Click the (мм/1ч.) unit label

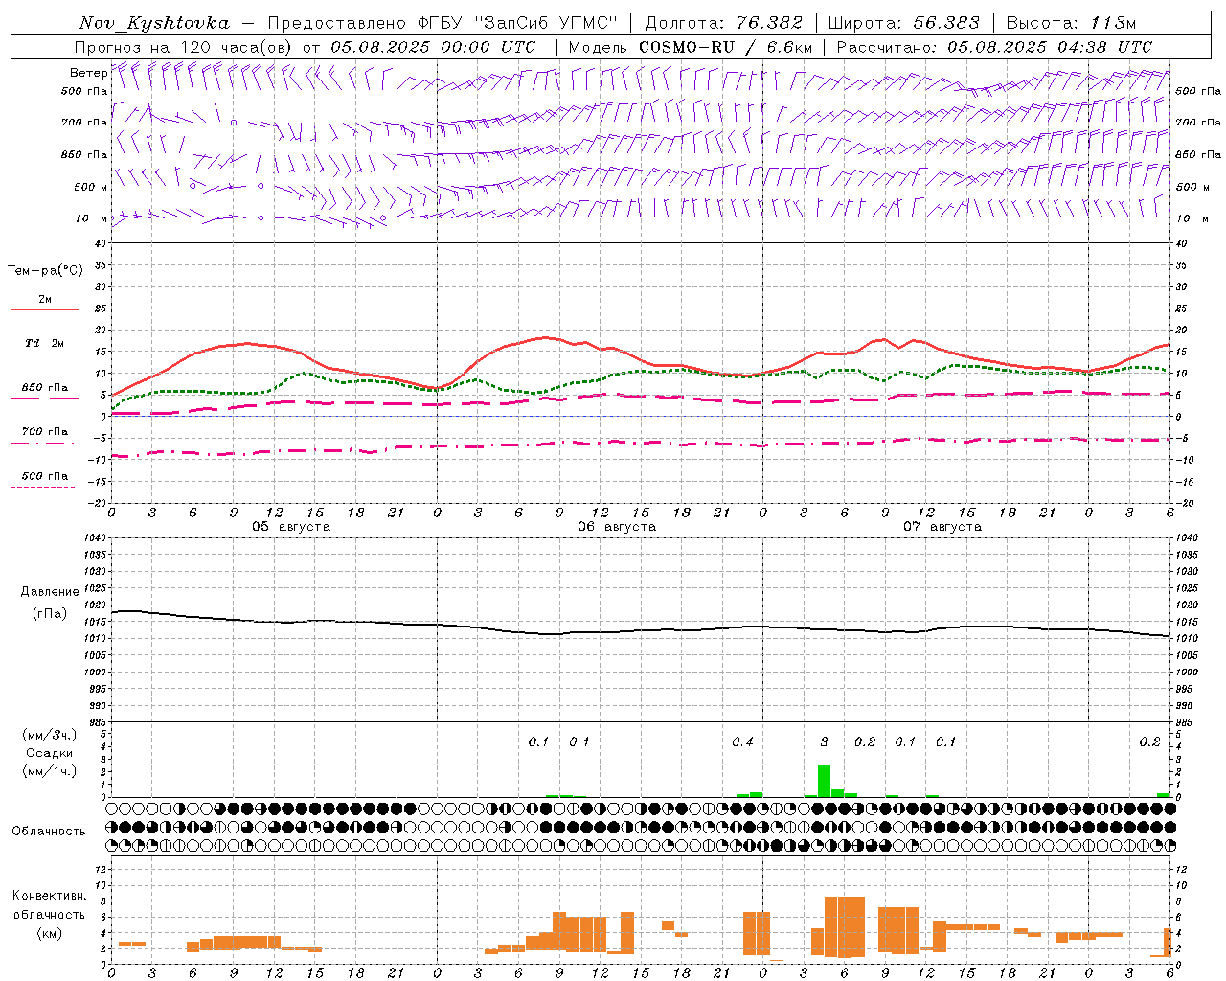click(x=49, y=771)
